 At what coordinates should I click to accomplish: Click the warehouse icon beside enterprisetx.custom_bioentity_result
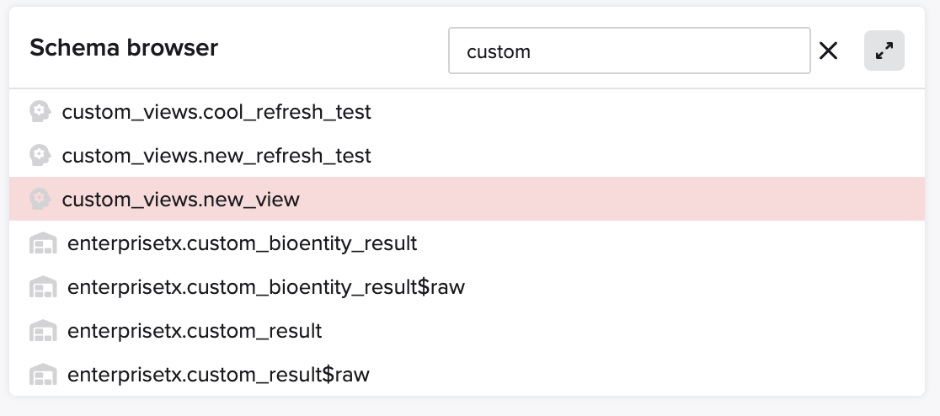click(42, 244)
